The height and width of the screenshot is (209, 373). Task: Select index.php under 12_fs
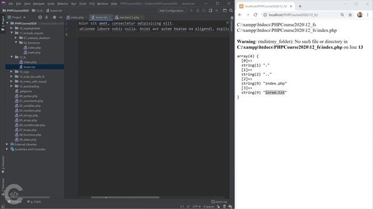[28, 62]
